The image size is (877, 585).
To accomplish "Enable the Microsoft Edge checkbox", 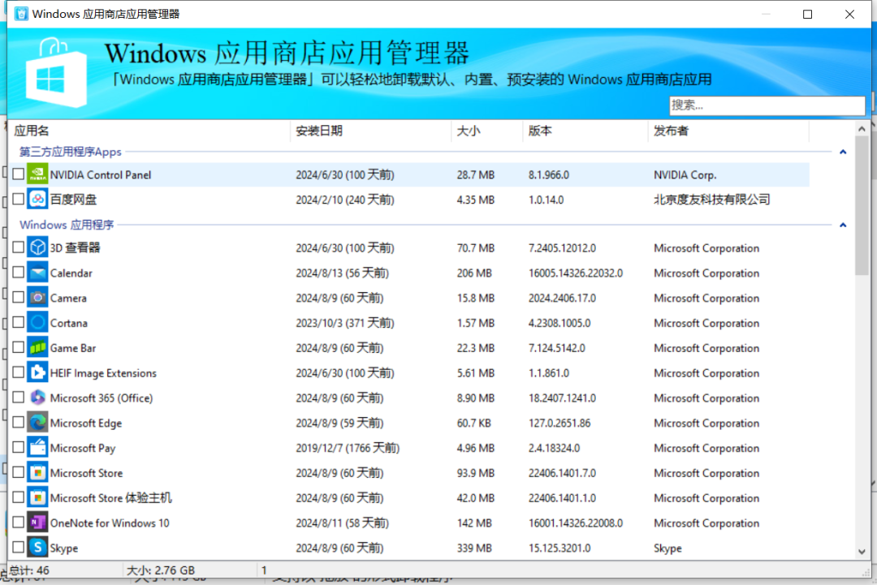I will click(x=19, y=423).
